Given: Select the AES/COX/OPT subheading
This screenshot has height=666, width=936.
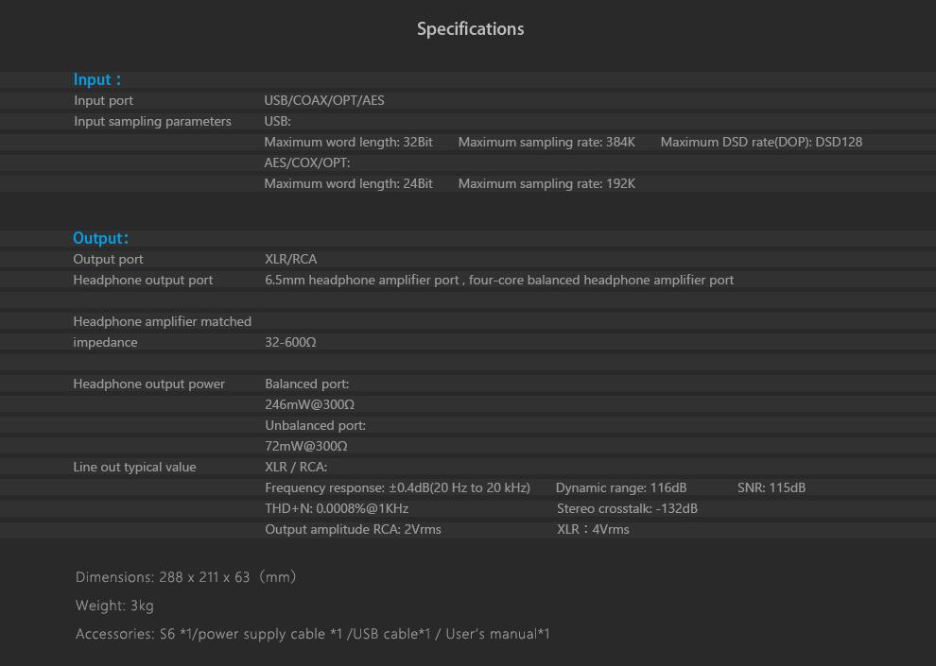Looking at the screenshot, I should point(307,162).
